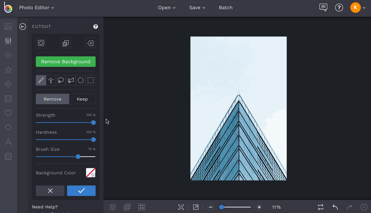Open the Image Manager sidebar icon

pyautogui.click(x=8, y=27)
